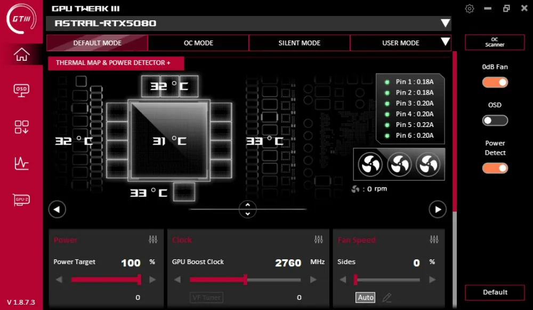The image size is (533, 310).
Task: Enable the OSD switch
Action: [495, 121]
